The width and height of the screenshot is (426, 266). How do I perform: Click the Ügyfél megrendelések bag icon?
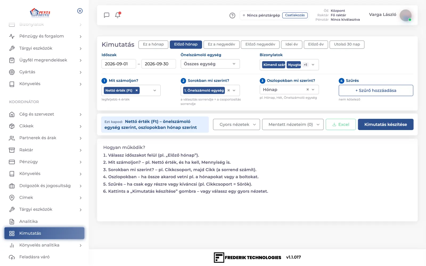coord(12,60)
